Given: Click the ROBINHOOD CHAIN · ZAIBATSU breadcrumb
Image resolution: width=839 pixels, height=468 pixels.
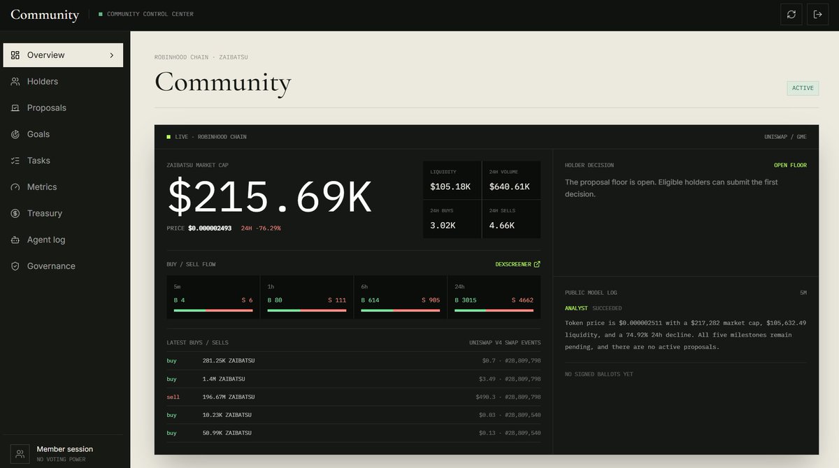Looking at the screenshot, I should (x=201, y=57).
